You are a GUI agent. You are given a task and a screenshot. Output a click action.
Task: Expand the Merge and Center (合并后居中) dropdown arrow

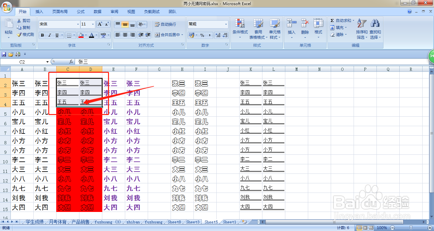pos(182,35)
